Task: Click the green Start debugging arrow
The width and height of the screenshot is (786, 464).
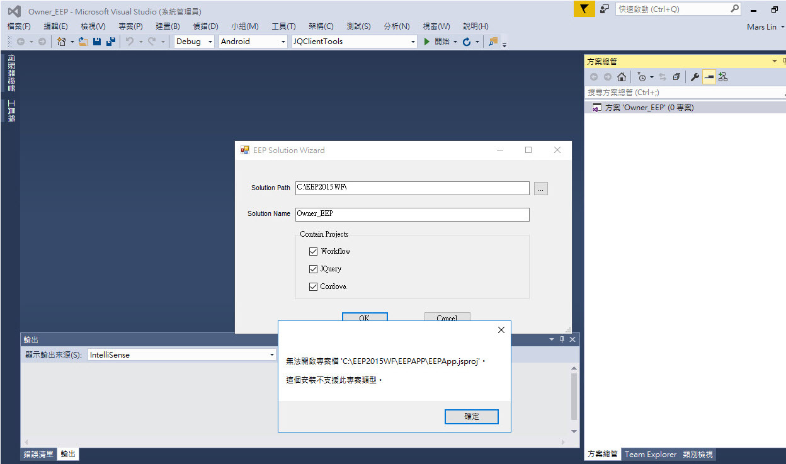Action: coord(427,42)
